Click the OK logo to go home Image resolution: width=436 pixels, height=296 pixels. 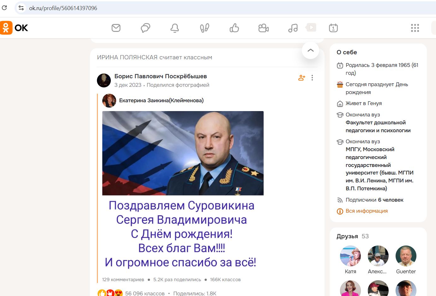click(x=15, y=28)
